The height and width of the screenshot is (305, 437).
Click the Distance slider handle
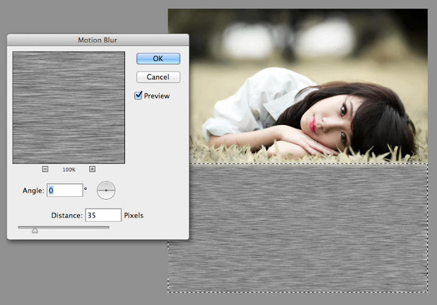point(35,230)
